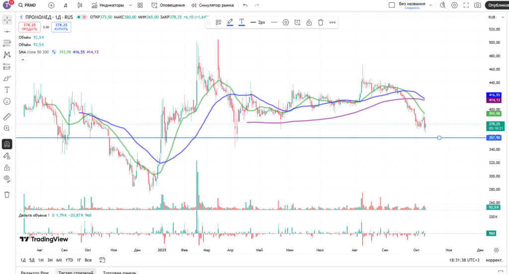
Task: Select the 5Д time range
Action: (x=32, y=260)
